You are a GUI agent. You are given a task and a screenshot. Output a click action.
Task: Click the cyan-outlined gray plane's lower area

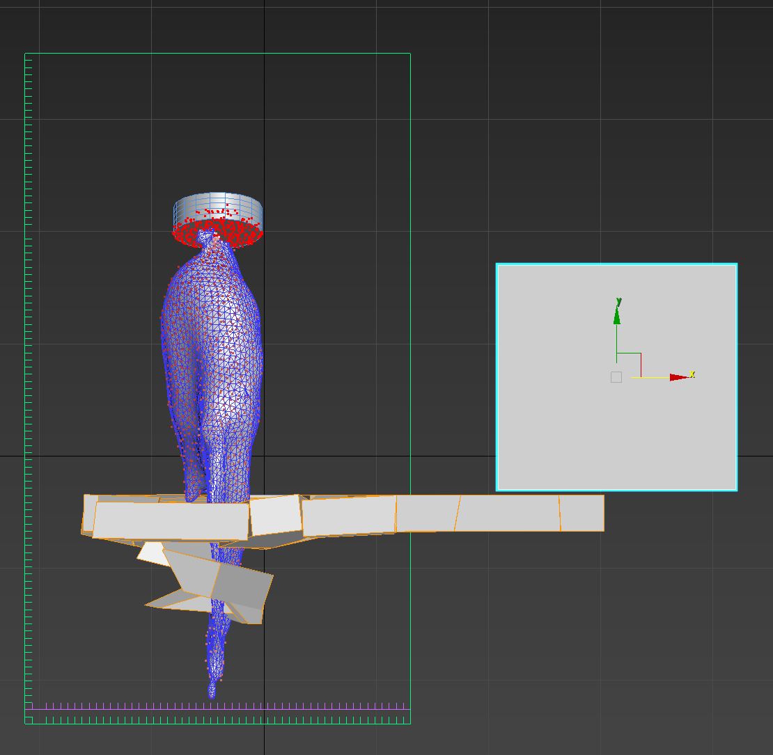click(x=616, y=445)
